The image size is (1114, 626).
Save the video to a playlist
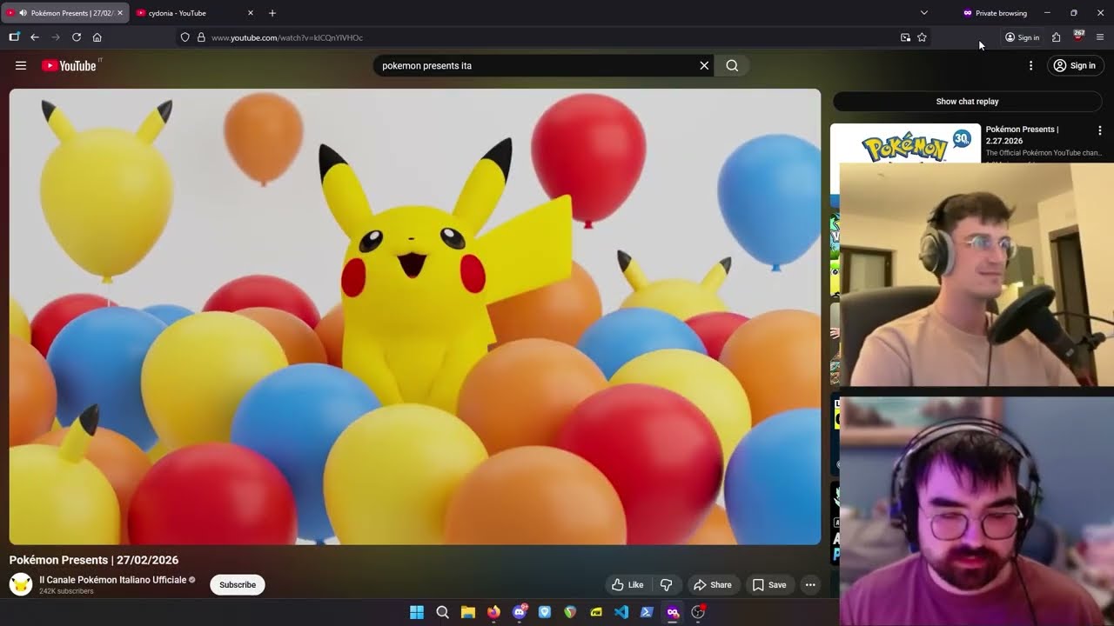pos(769,585)
